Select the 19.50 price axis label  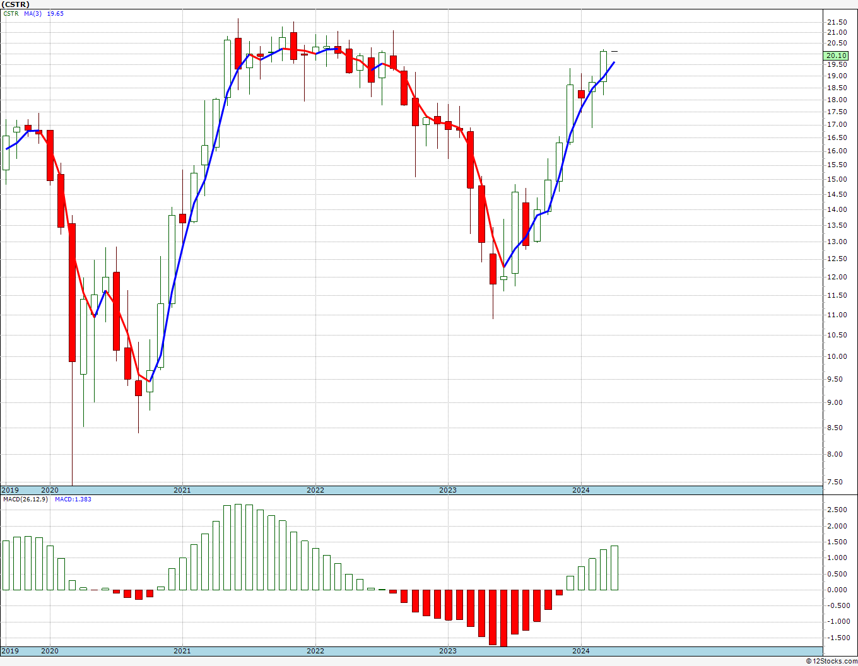837,64
